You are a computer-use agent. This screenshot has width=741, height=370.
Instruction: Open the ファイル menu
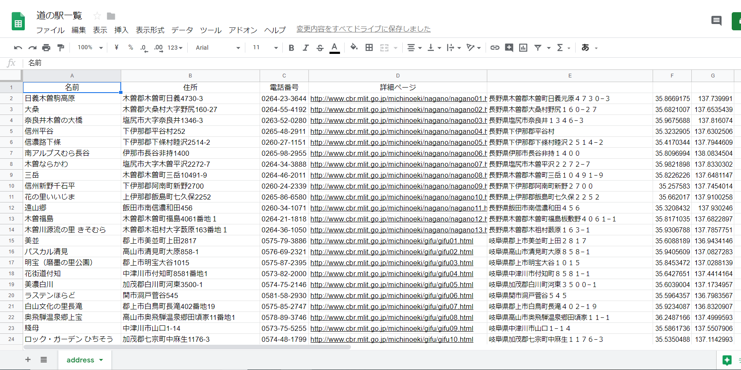tap(50, 30)
